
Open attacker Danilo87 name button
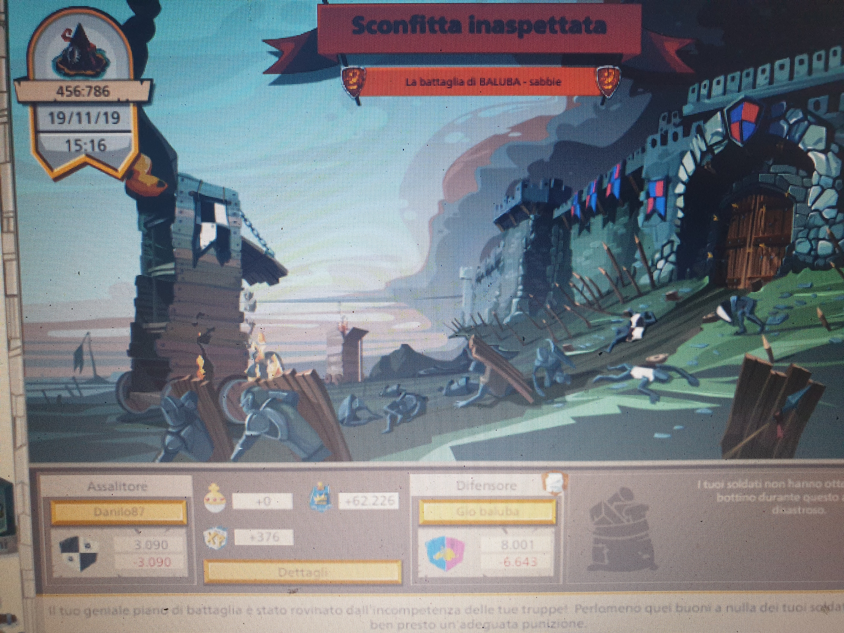point(119,512)
